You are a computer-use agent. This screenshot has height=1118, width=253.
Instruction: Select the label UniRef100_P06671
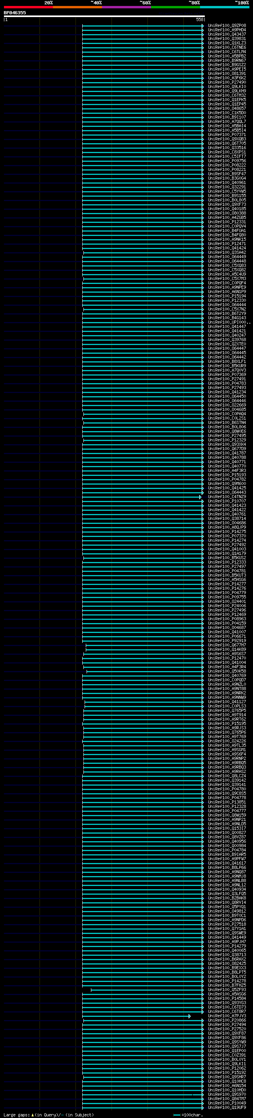coord(227,636)
